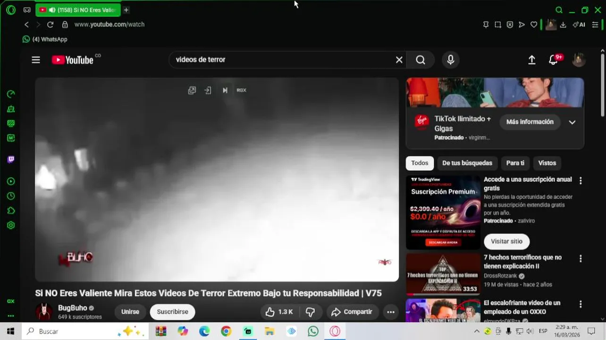Click the 'Visitar sitio' button
This screenshot has width=606, height=340.
(x=506, y=241)
